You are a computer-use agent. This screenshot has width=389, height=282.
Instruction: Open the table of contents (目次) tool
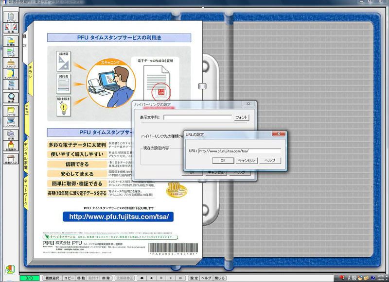[x=11, y=84]
